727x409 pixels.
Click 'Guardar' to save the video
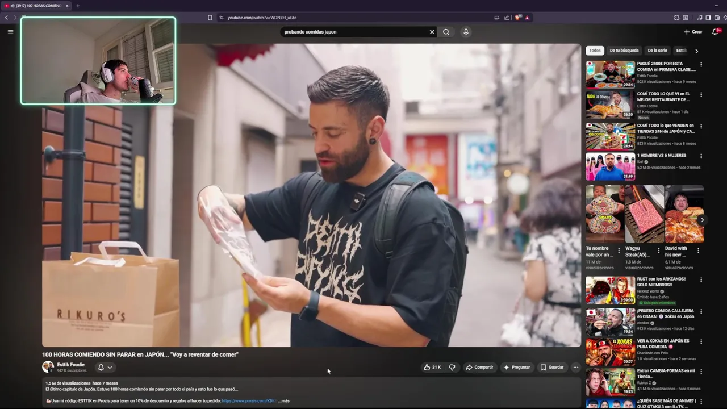[x=552, y=368]
